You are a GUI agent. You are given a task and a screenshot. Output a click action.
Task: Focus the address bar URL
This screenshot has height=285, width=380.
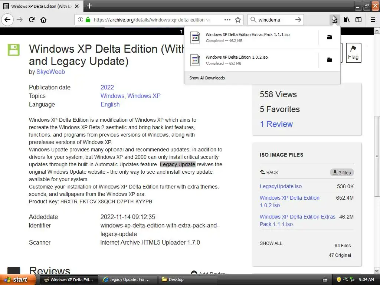[x=152, y=20]
